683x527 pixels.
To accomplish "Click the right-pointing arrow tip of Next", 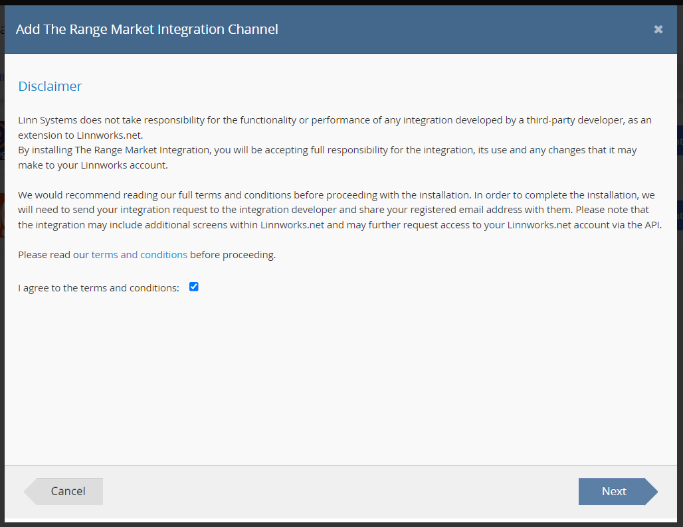I will click(x=652, y=492).
